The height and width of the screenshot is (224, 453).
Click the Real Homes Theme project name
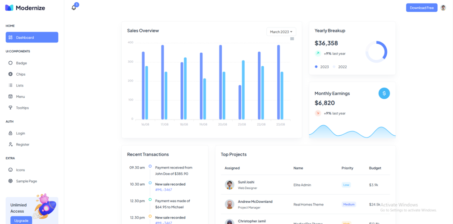pyautogui.click(x=309, y=204)
